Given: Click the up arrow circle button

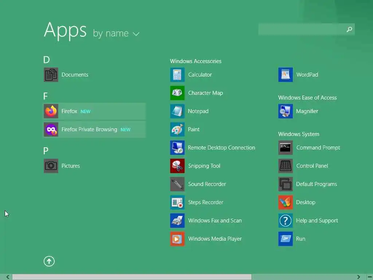Looking at the screenshot, I should pyautogui.click(x=49, y=261).
